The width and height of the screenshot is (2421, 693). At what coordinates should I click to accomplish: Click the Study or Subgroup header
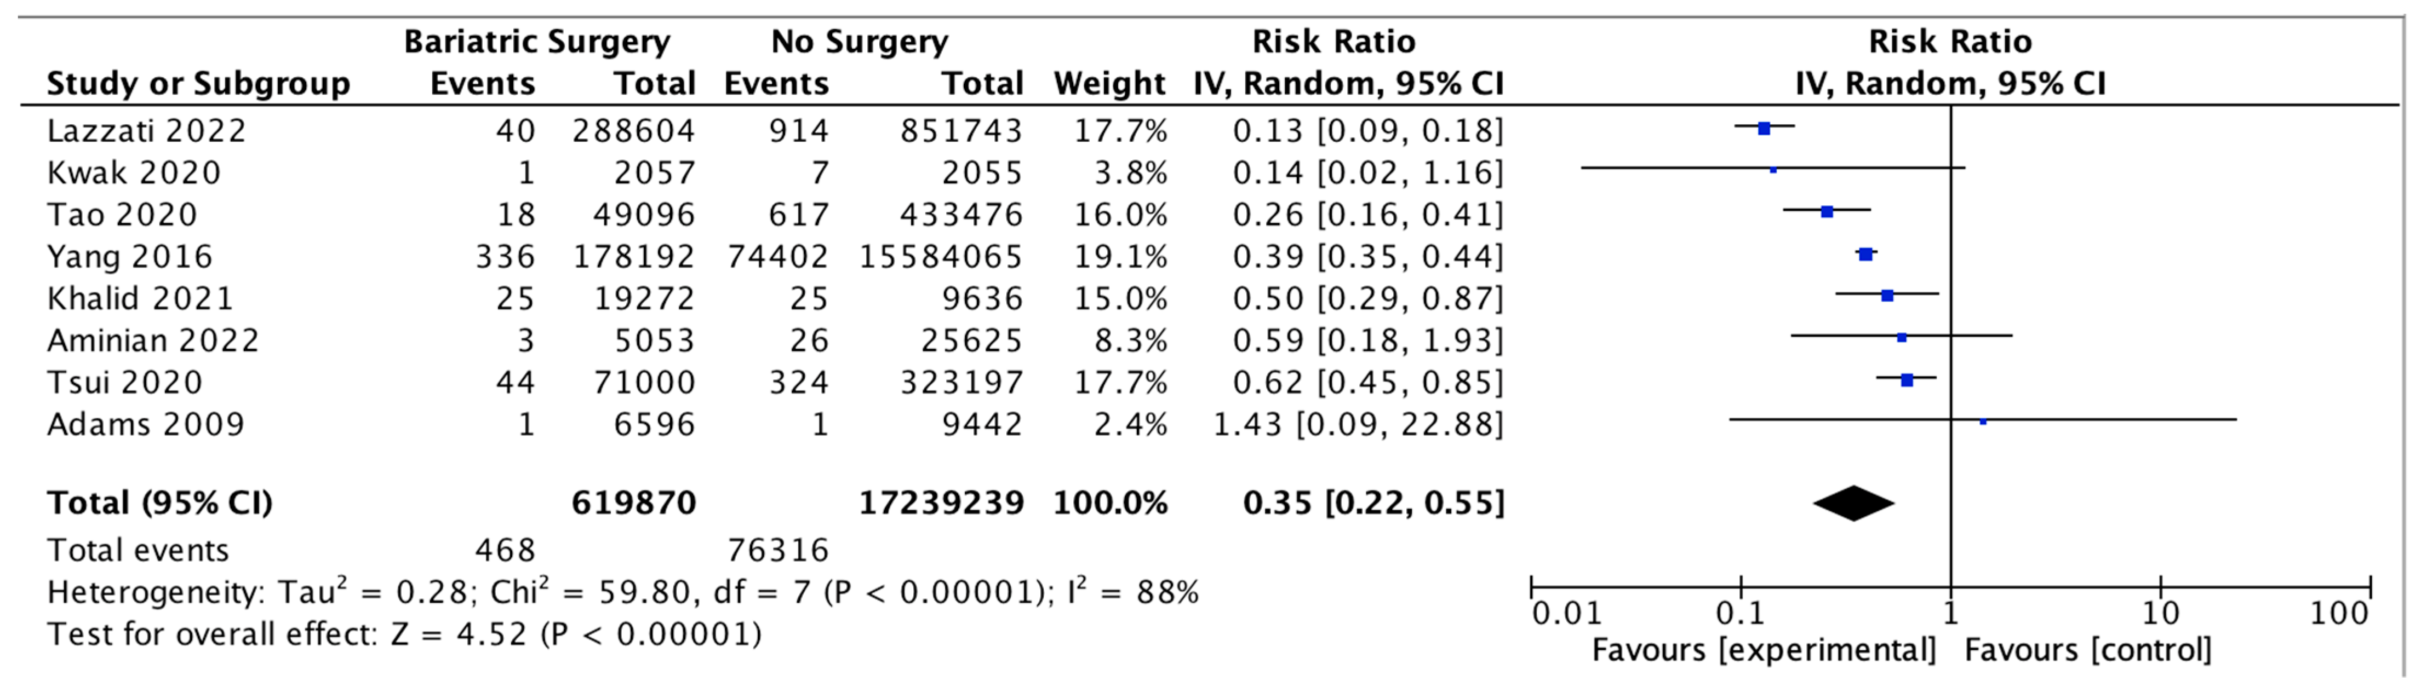[198, 84]
